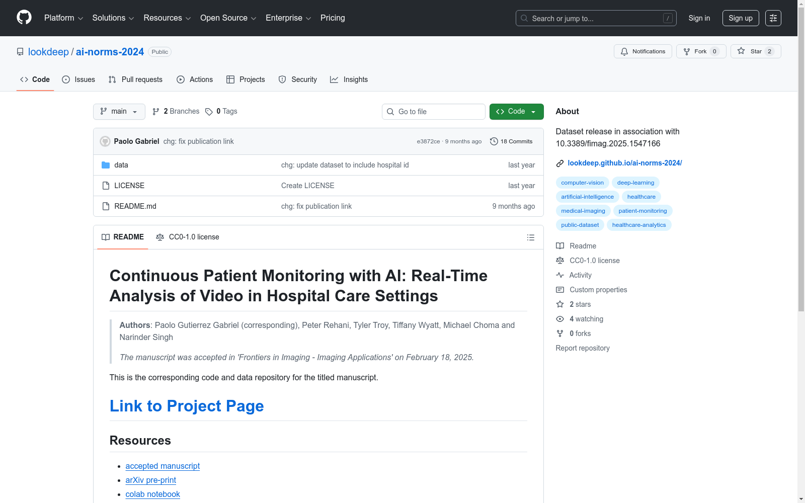805x503 pixels.
Task: Open the lookdeep owner link
Action: pos(48,52)
